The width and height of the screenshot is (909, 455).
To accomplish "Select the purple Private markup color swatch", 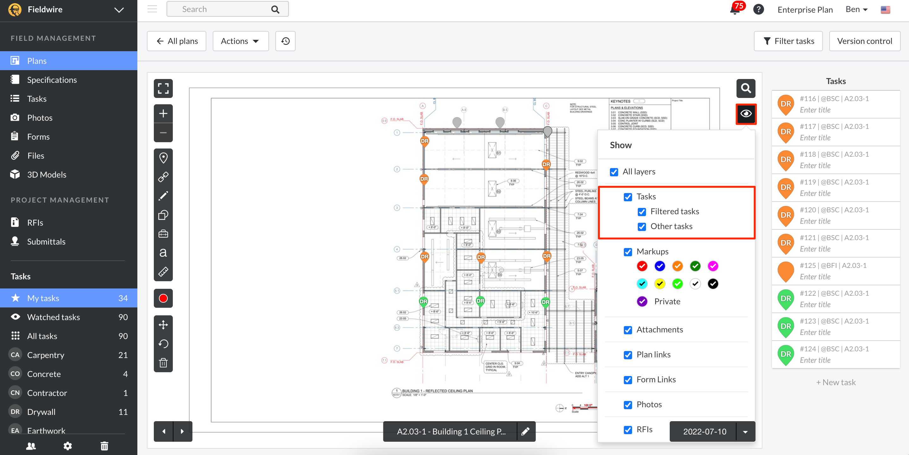I will (x=642, y=301).
